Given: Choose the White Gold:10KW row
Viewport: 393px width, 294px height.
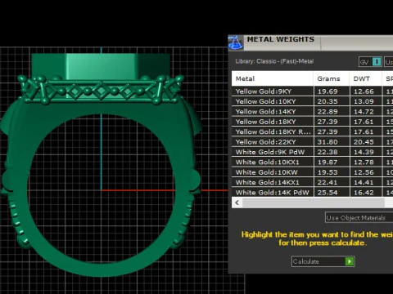Looking at the screenshot, I should pos(312,172).
